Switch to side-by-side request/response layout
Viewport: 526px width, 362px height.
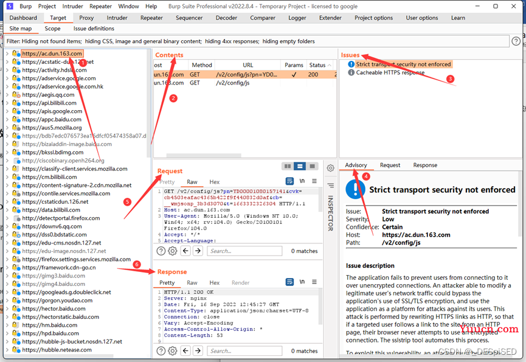click(288, 166)
